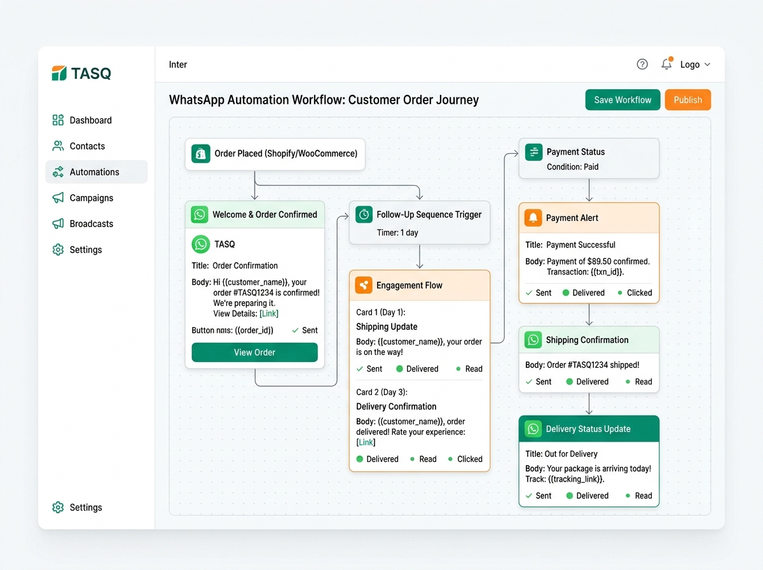This screenshot has height=570, width=763.
Task: Click the Payment Status condition icon
Action: click(x=533, y=151)
